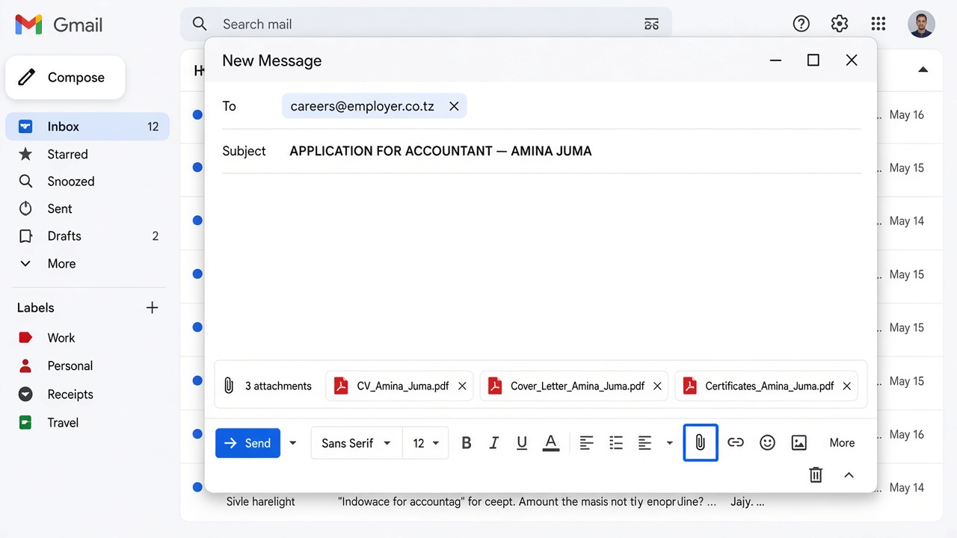Click the Subject field
Image resolution: width=957 pixels, height=538 pixels.
pyautogui.click(x=541, y=151)
